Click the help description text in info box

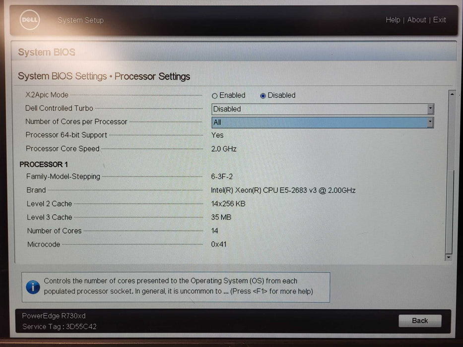click(x=178, y=286)
